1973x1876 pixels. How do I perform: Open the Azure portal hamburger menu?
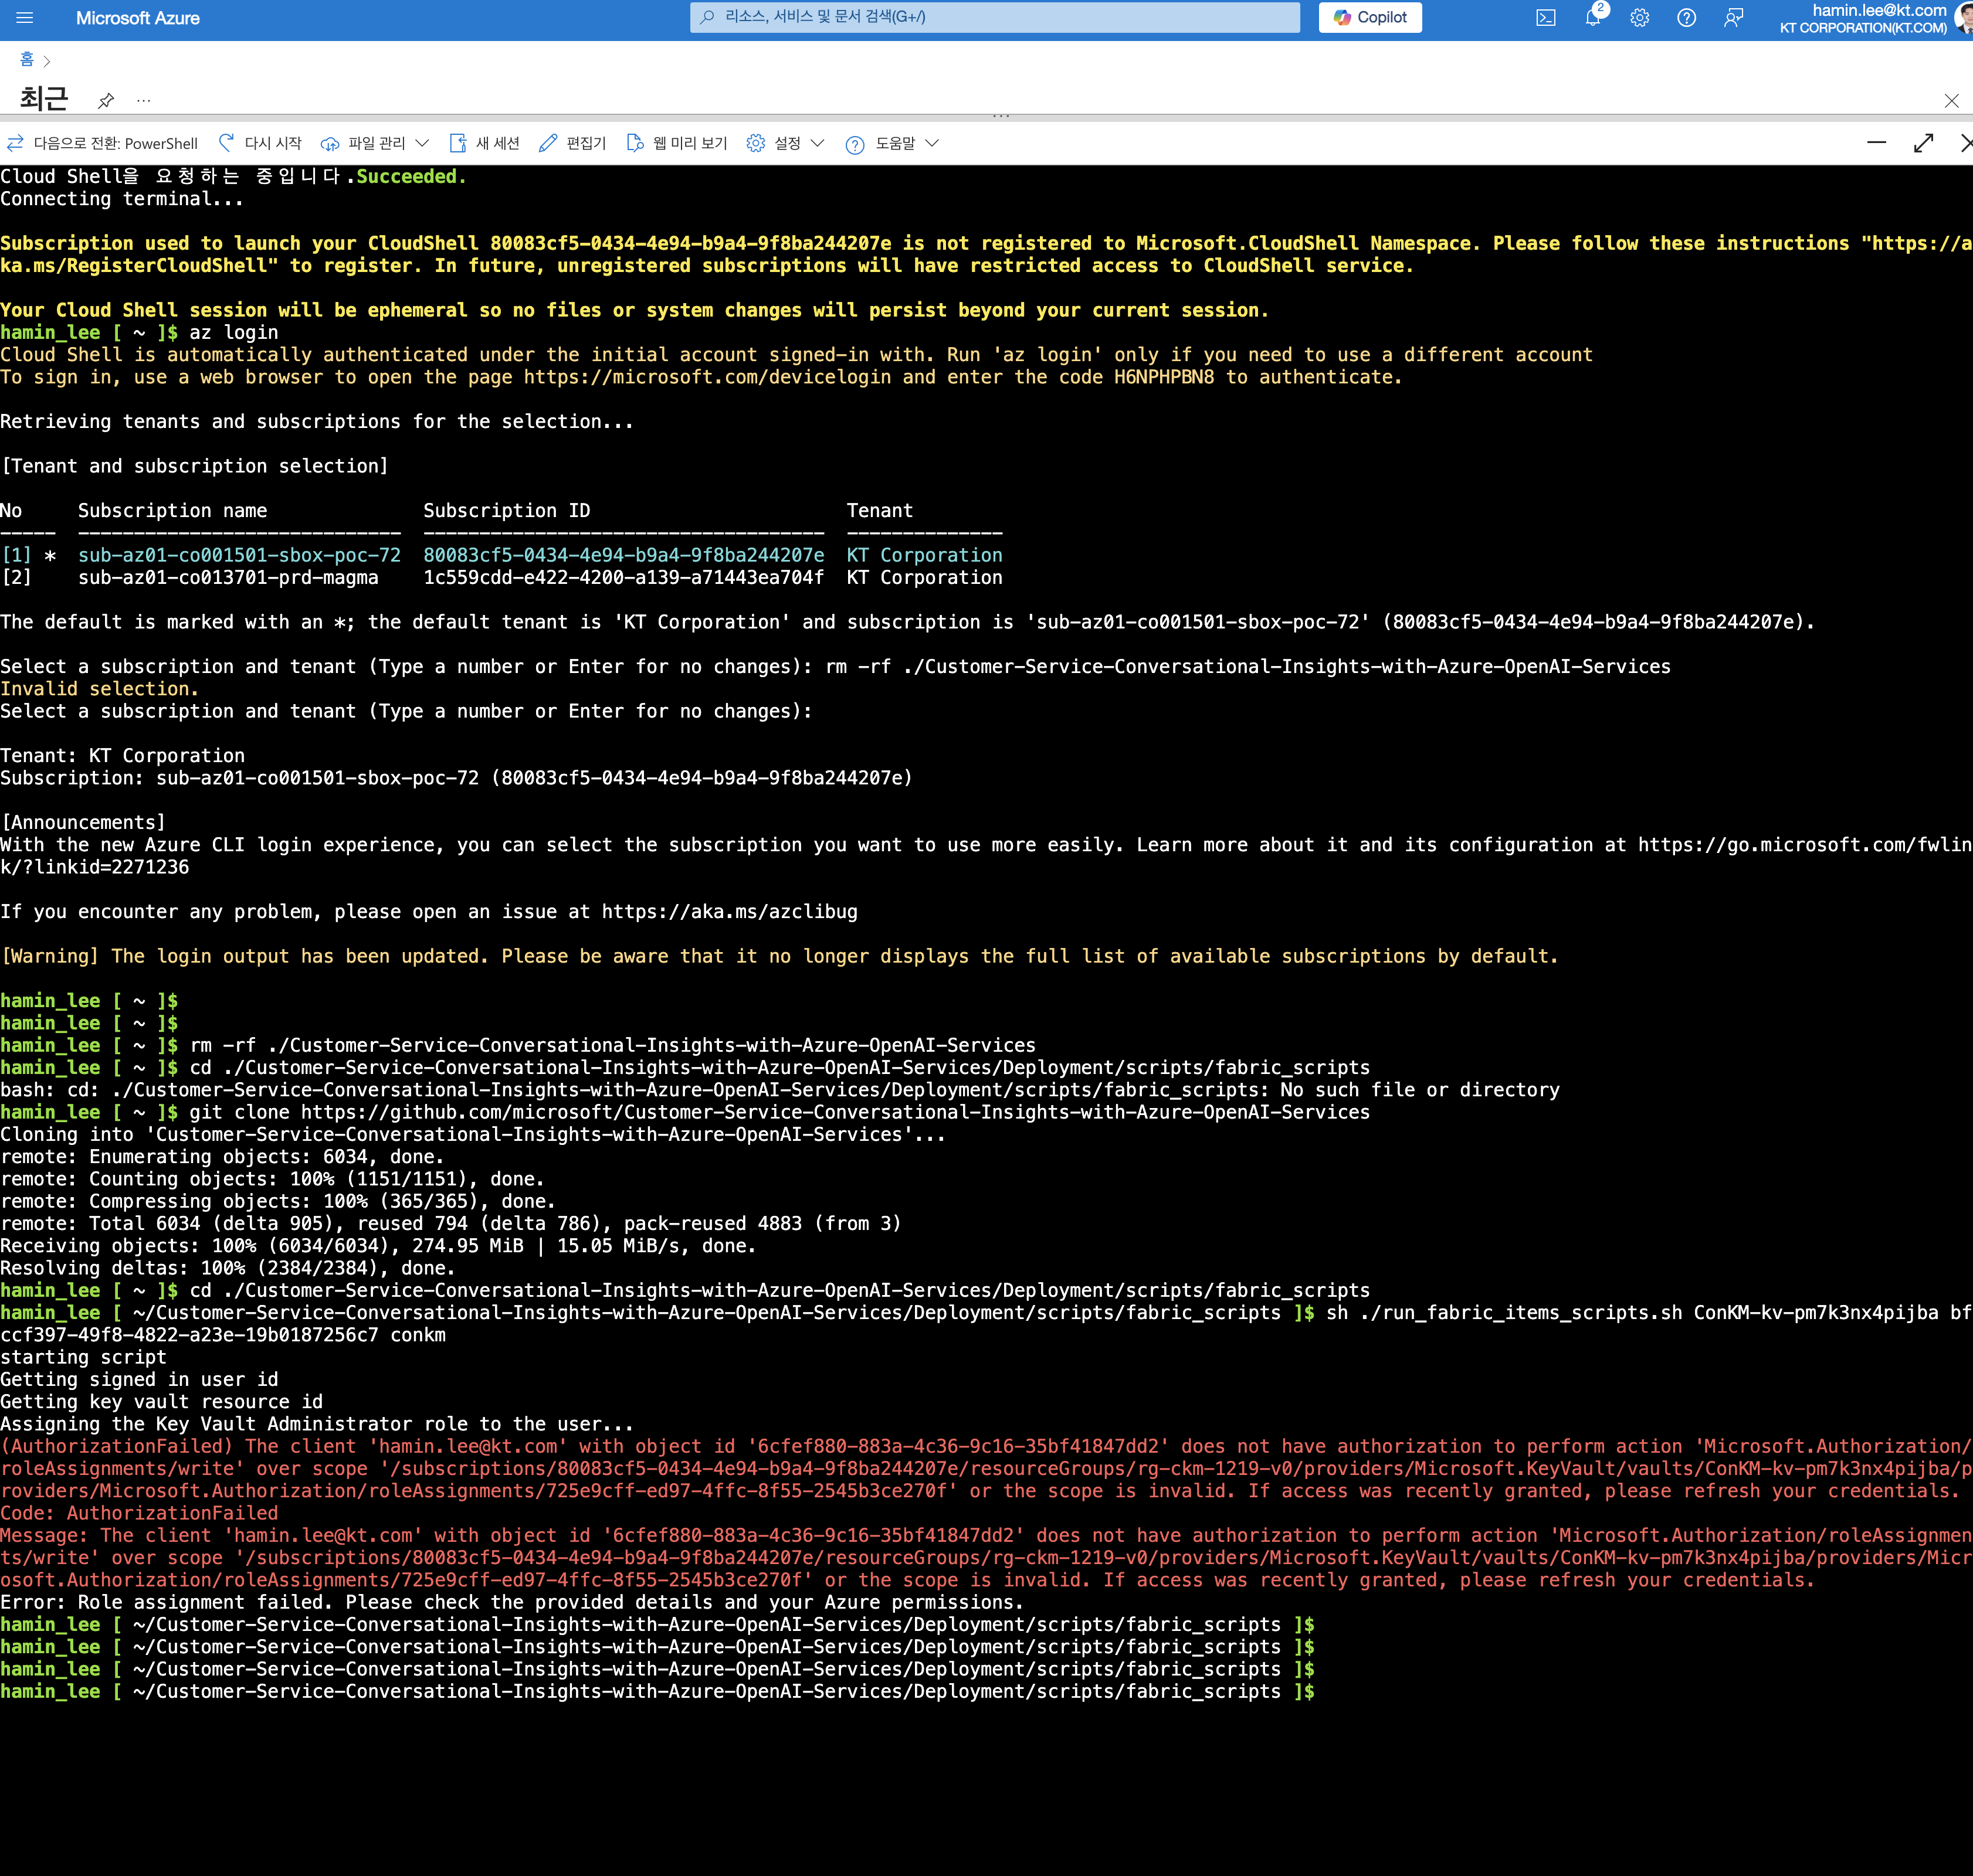pyautogui.click(x=25, y=18)
